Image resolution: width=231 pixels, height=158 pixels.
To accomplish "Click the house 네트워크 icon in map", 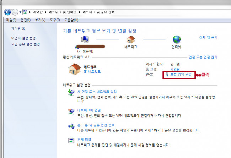I will (x=131, y=39).
